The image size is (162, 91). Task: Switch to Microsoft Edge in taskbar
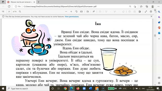coord(71,88)
